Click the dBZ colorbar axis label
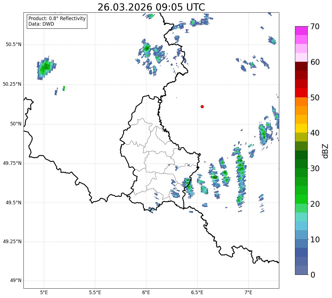 pyautogui.click(x=325, y=151)
